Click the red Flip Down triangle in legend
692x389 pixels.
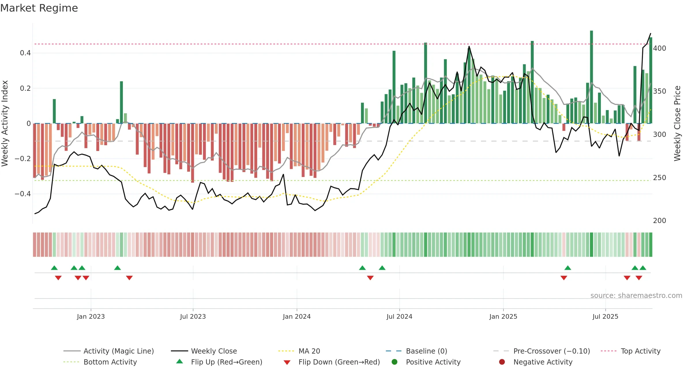(x=287, y=362)
